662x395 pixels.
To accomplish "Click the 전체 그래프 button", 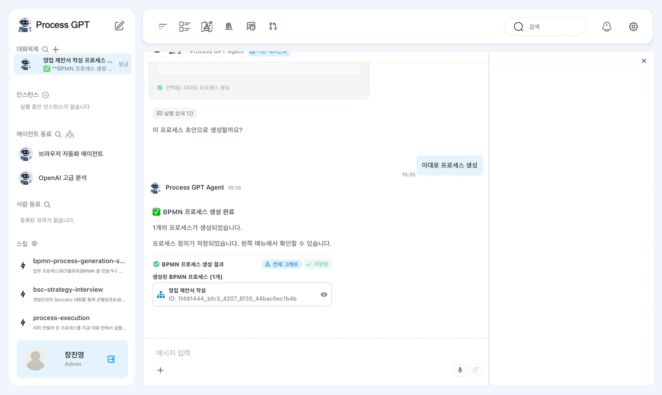I will tap(282, 264).
